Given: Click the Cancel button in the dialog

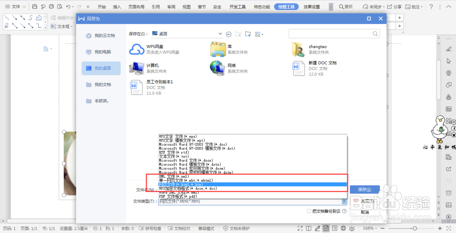Looking at the screenshot, I should tap(365, 212).
